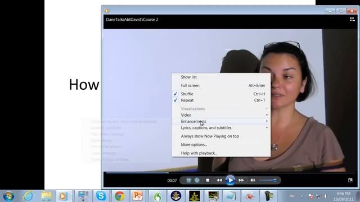This screenshot has width=360, height=202.
Task: Turn repeat on using the player control icon
Action: click(197, 180)
